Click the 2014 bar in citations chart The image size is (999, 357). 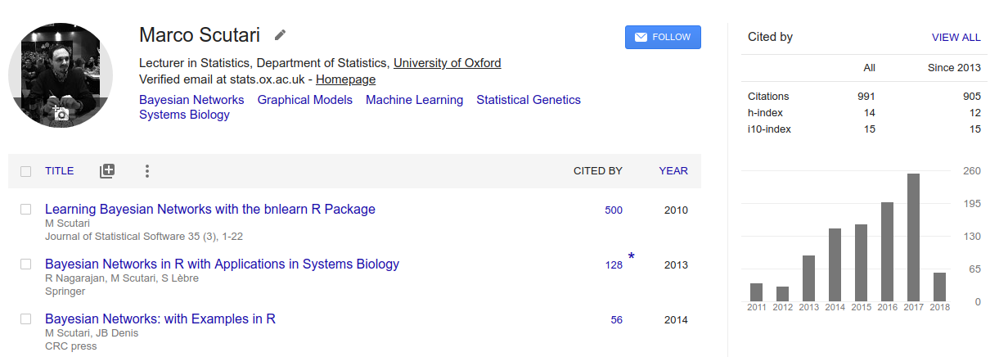coord(835,264)
